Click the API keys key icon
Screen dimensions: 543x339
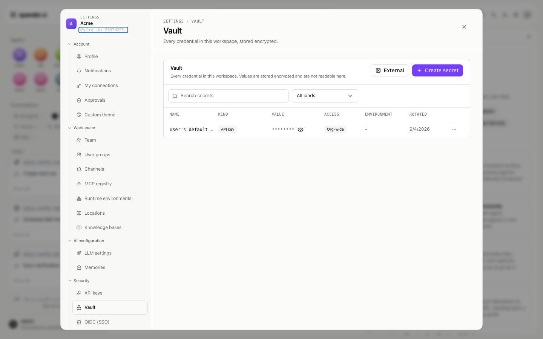coord(79,293)
